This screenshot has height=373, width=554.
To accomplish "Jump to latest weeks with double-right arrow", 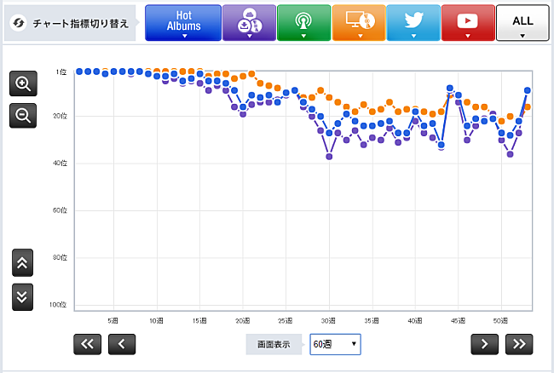I will coord(518,344).
